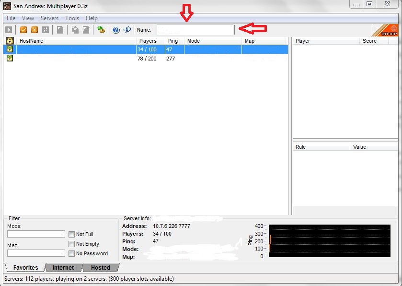Click the Player column header in player list
This screenshot has width=402, height=286.
click(326, 41)
